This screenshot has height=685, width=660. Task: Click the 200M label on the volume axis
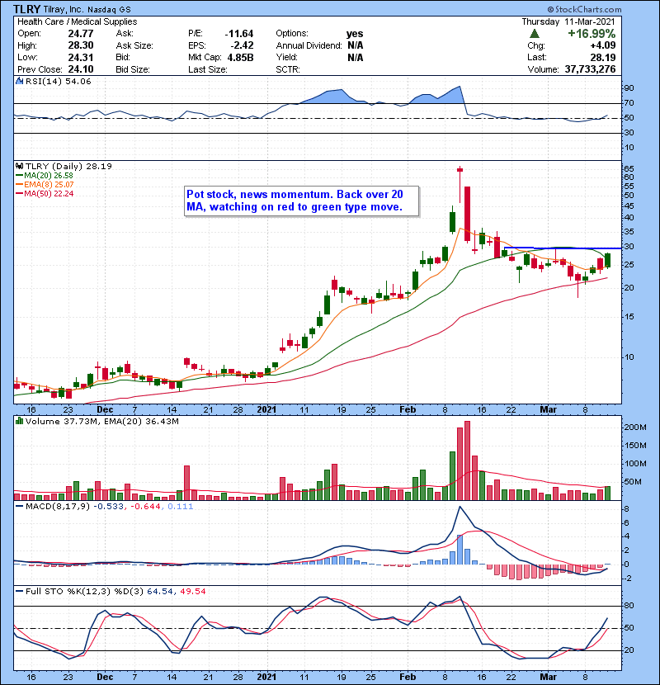[634, 428]
